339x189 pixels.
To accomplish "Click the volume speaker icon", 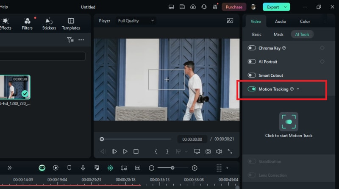I will pyautogui.click(x=219, y=151).
